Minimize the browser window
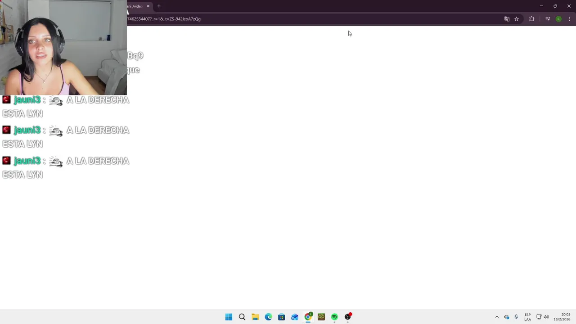Viewport: 576px width, 324px height. click(x=541, y=6)
